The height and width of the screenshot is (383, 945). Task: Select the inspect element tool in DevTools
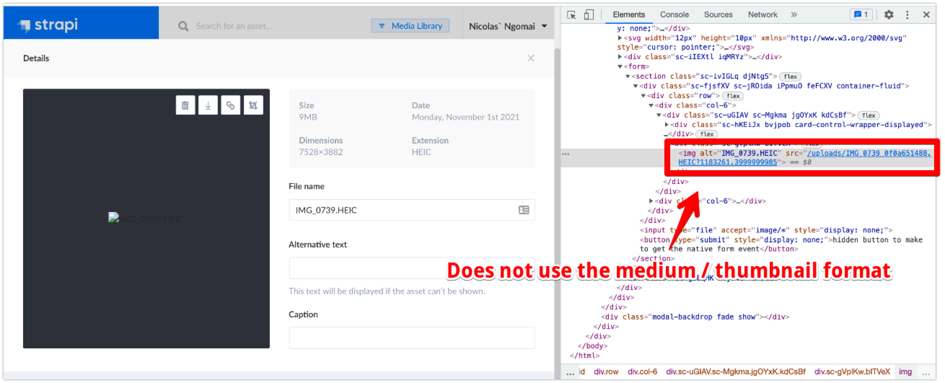click(571, 15)
